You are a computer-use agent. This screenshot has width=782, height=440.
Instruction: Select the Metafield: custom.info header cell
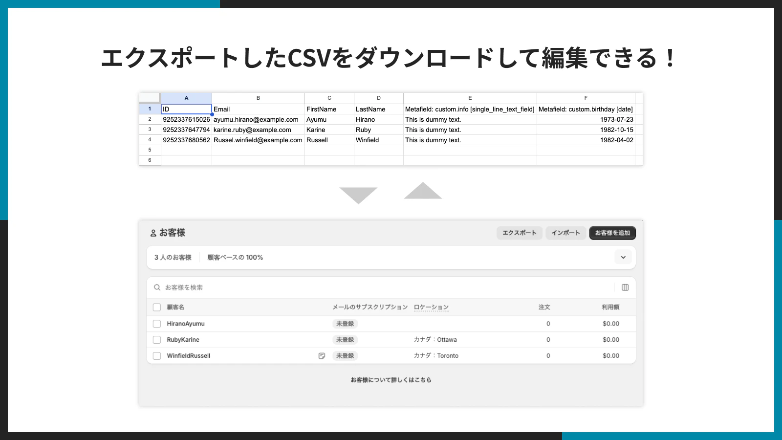[x=470, y=109]
